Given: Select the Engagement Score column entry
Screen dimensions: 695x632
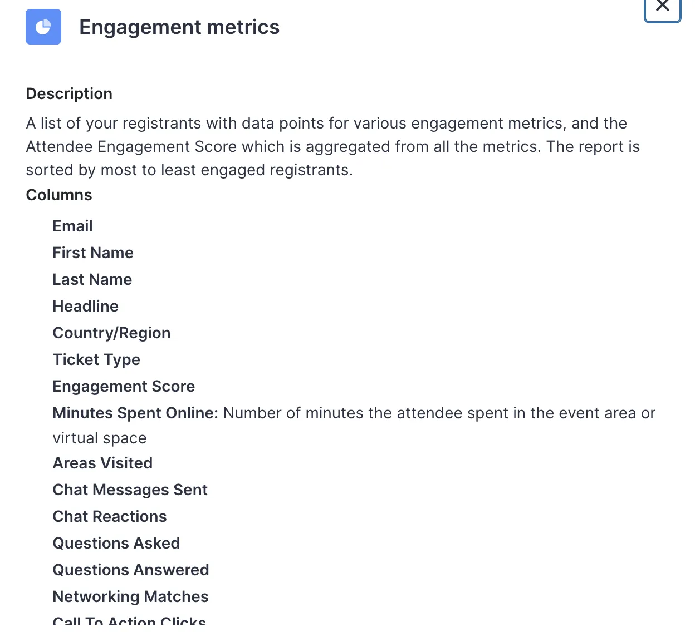Looking at the screenshot, I should click(124, 386).
